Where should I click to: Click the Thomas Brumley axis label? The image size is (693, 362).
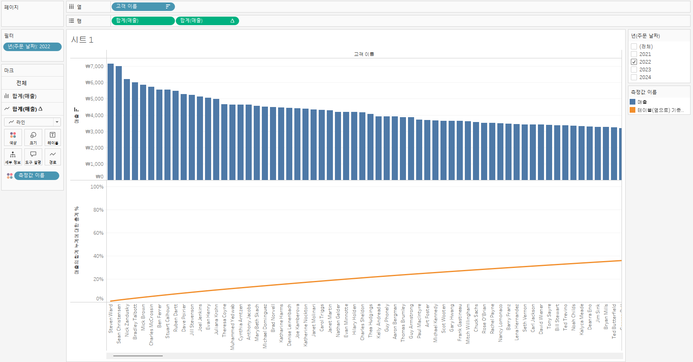[x=403, y=323]
